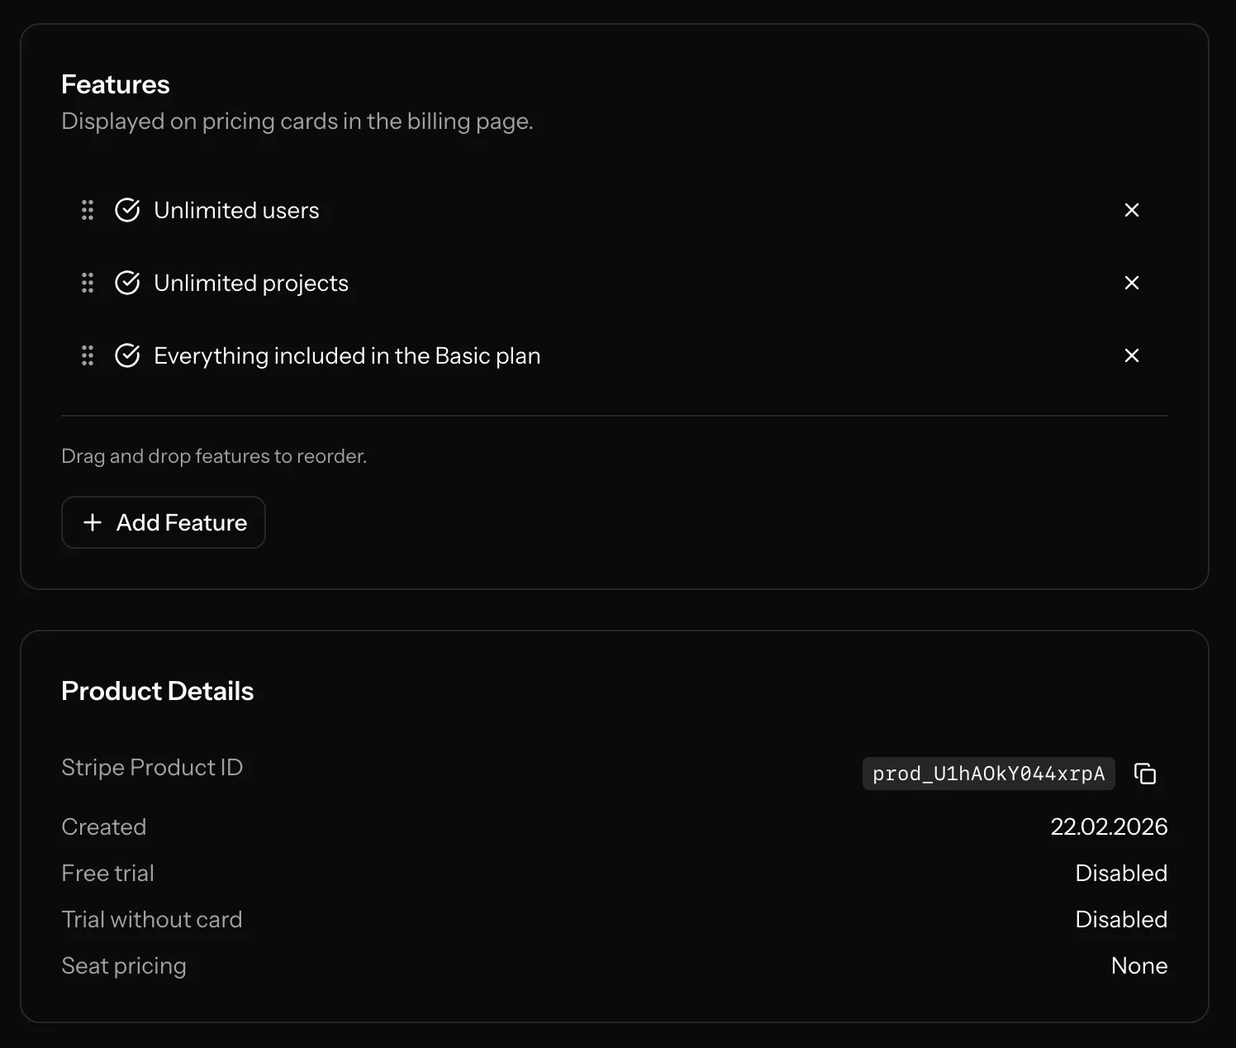The image size is (1236, 1048).
Task: Click the checkmark icon on the Basic plan feature
Action: point(127,355)
